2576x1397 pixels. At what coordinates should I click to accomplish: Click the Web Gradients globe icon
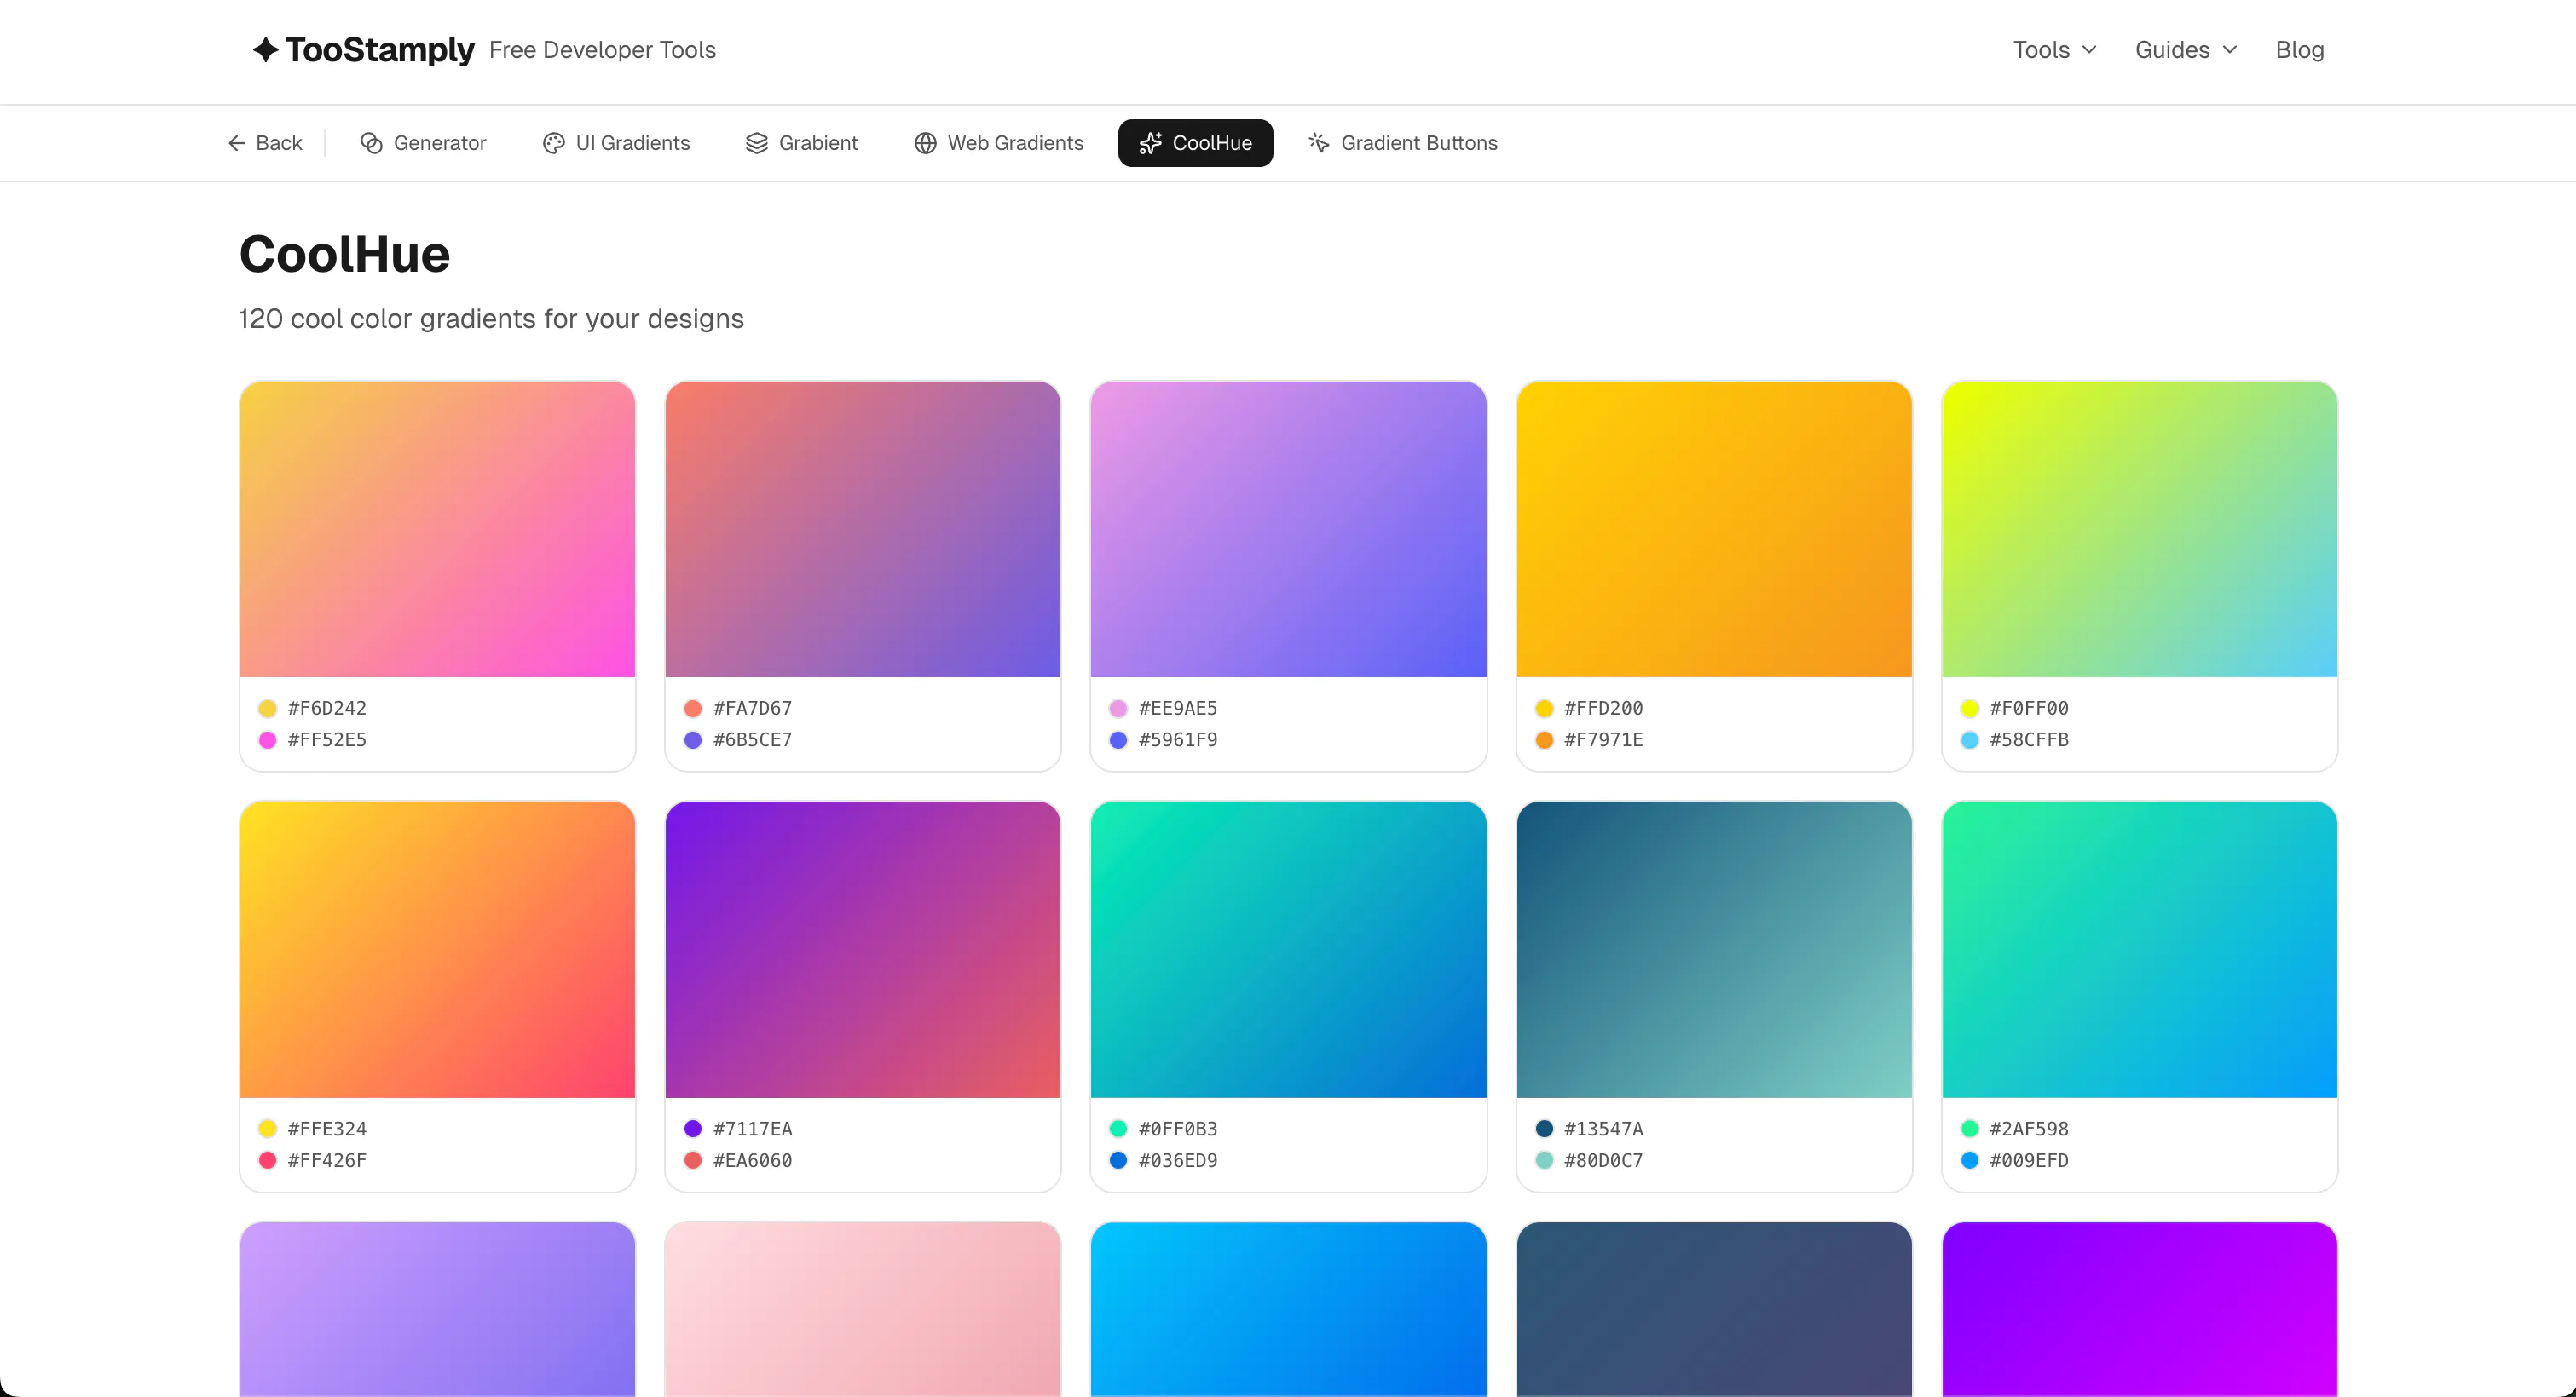[x=926, y=143]
